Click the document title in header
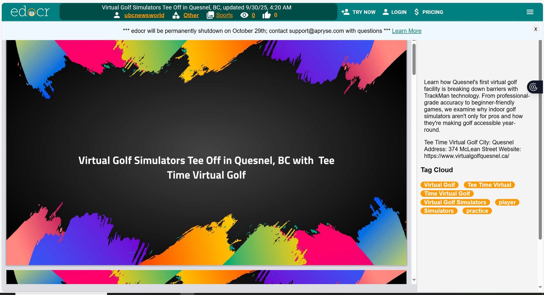Screen dimensions: 544x295 click(x=197, y=8)
